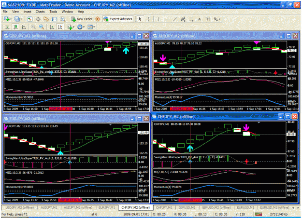Select the equidistant channel tool
Viewport: 302px width, 218px height.
point(183,19)
